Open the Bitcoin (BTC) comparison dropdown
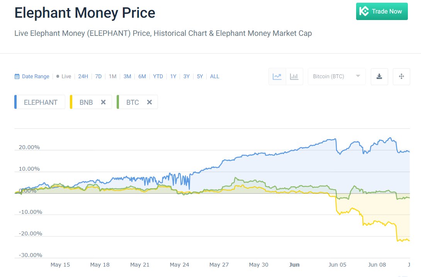Viewport: 421px width, 277px height. point(336,77)
